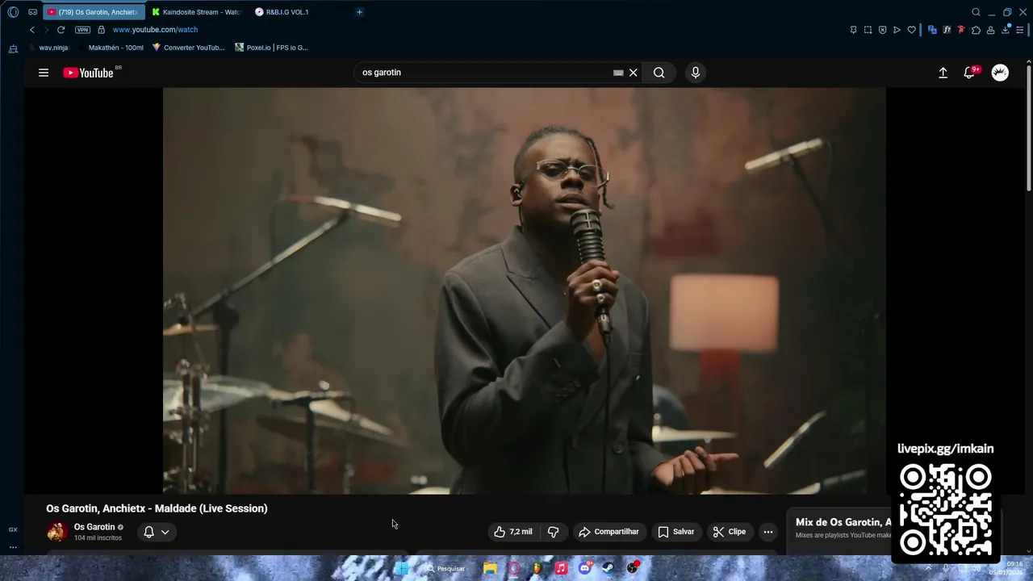
Task: Open the sidebar workspaces icon under Opera logo
Action: point(13,49)
